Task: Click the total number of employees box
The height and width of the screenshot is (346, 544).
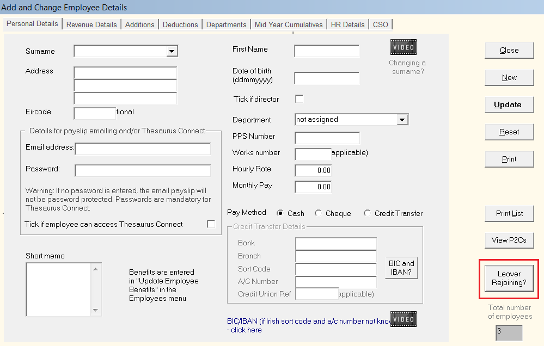Action: point(509,333)
